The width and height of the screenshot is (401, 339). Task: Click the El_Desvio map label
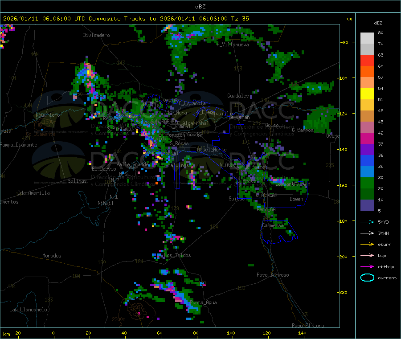pyautogui.click(x=104, y=169)
